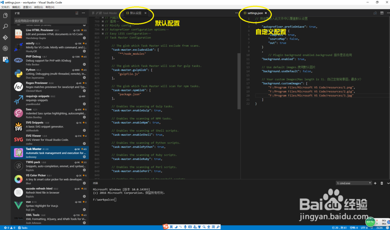390x230 pixels.
Task: Focus the extensions marketplace search box
Action: coord(50,21)
